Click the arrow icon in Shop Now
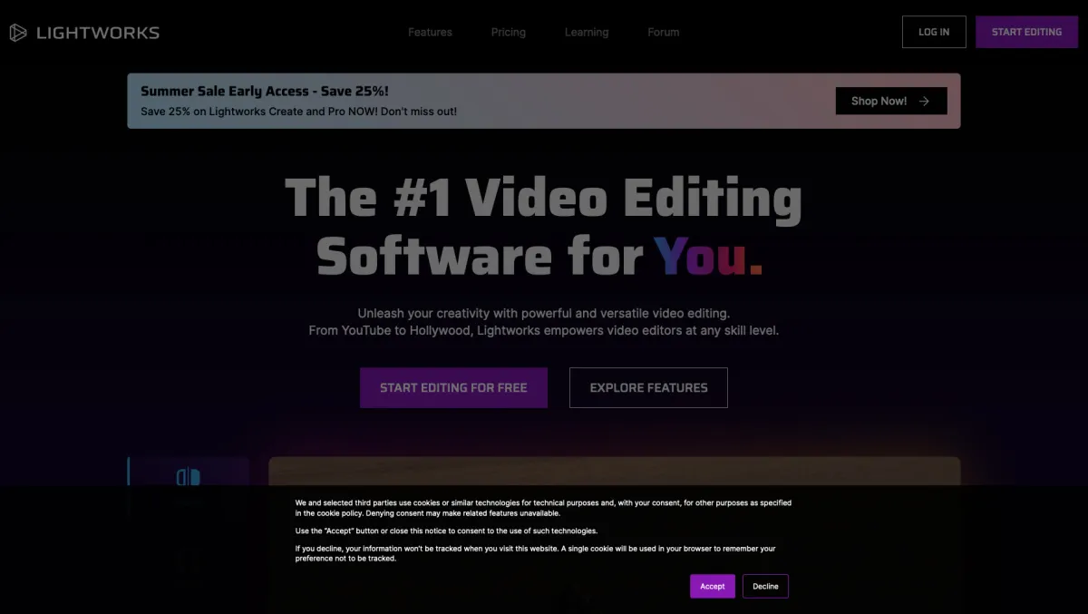The image size is (1088, 614). pos(924,101)
